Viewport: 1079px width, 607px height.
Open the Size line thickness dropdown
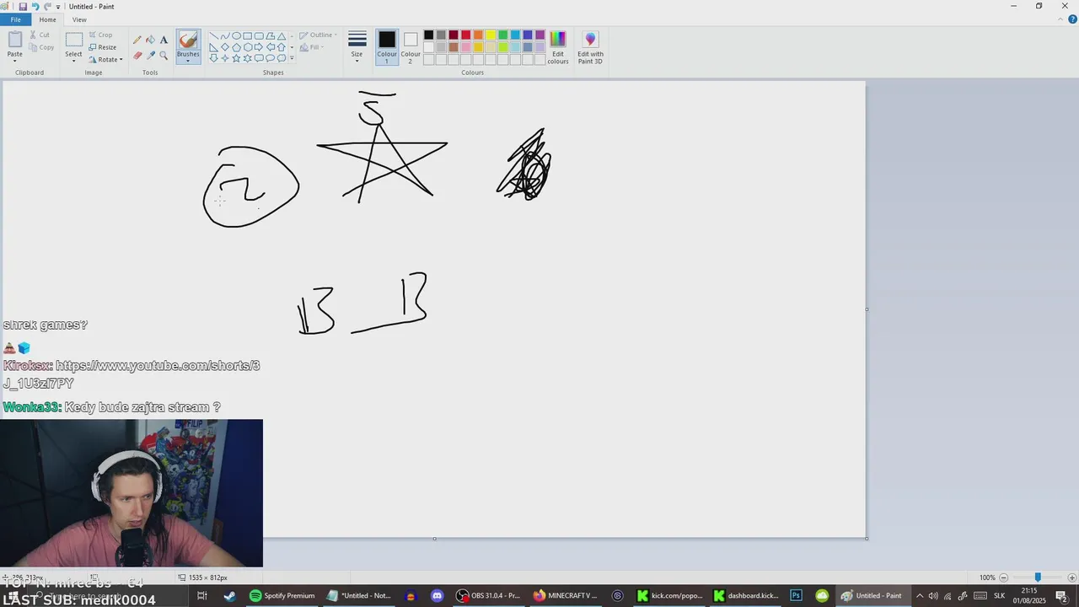click(357, 47)
